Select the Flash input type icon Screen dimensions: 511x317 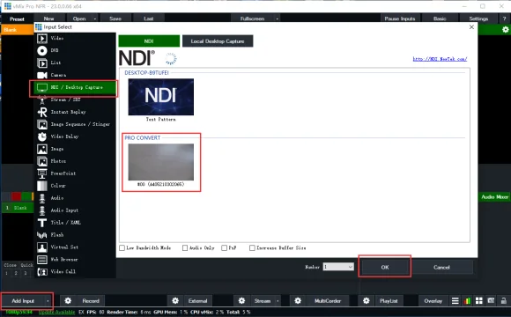pos(42,235)
